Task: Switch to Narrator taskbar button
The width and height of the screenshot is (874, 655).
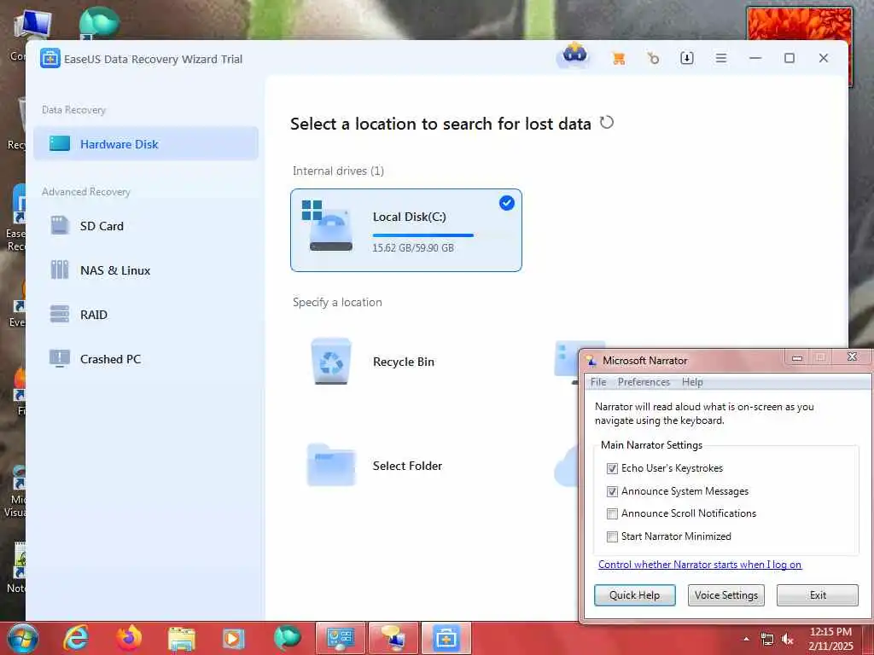Action: coord(393,638)
